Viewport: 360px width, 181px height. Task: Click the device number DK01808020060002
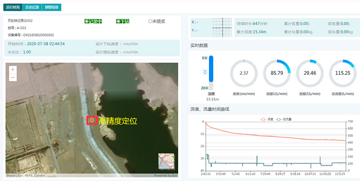point(39,35)
